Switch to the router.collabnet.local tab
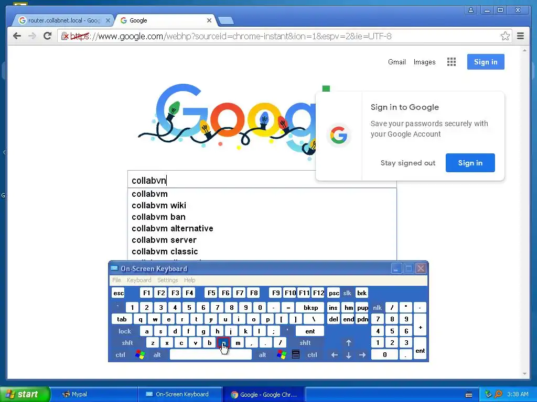 63,20
